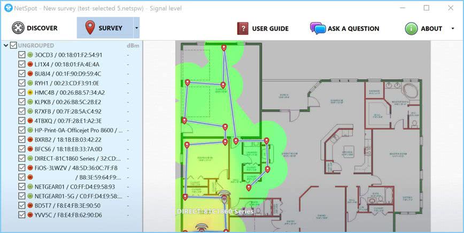Image resolution: width=464 pixels, height=233 pixels.
Task: Collapse the UNGROUPED network group
Action: click(5, 45)
